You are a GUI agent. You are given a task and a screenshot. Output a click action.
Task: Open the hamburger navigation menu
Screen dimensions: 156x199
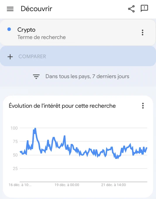10,9
